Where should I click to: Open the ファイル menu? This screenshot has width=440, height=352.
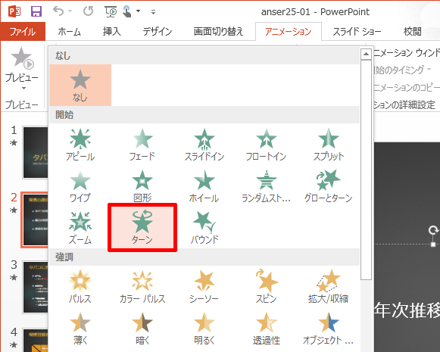23,32
